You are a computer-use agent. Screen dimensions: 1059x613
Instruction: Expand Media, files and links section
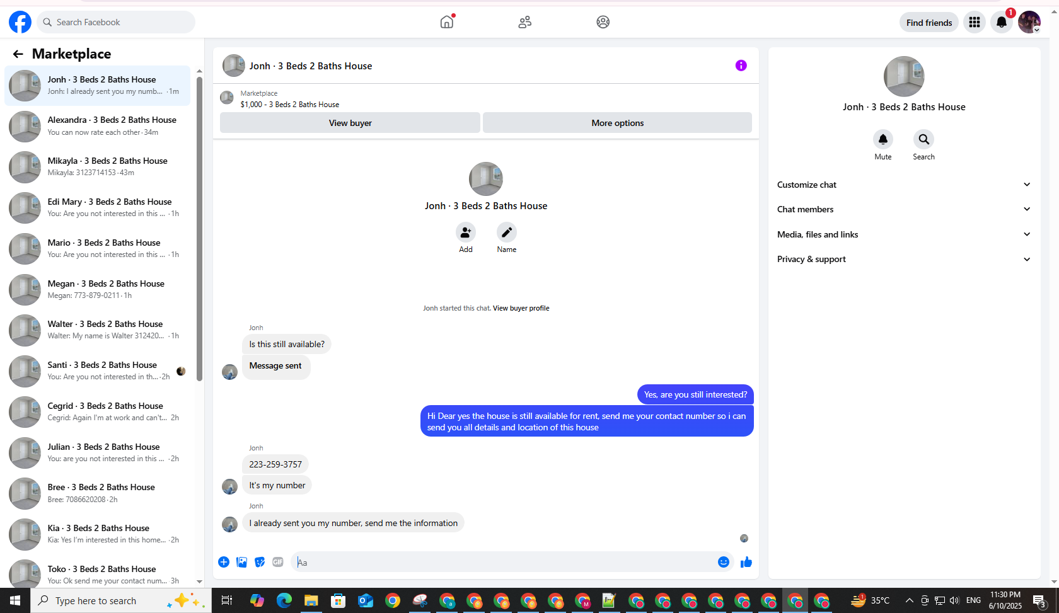click(904, 234)
